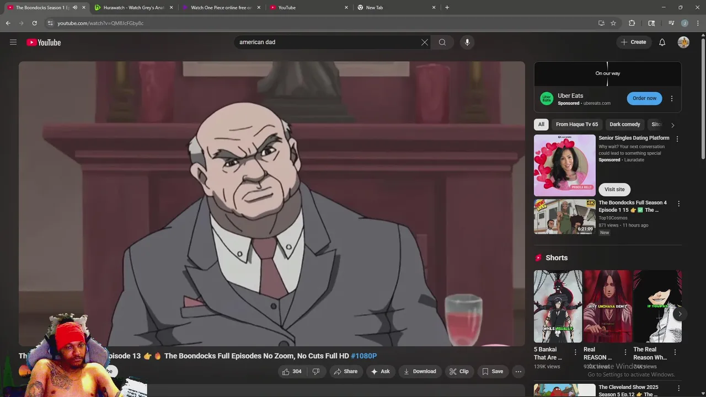The width and height of the screenshot is (706, 397).
Task: Open Chrome tab search dropdown
Action: 651,23
